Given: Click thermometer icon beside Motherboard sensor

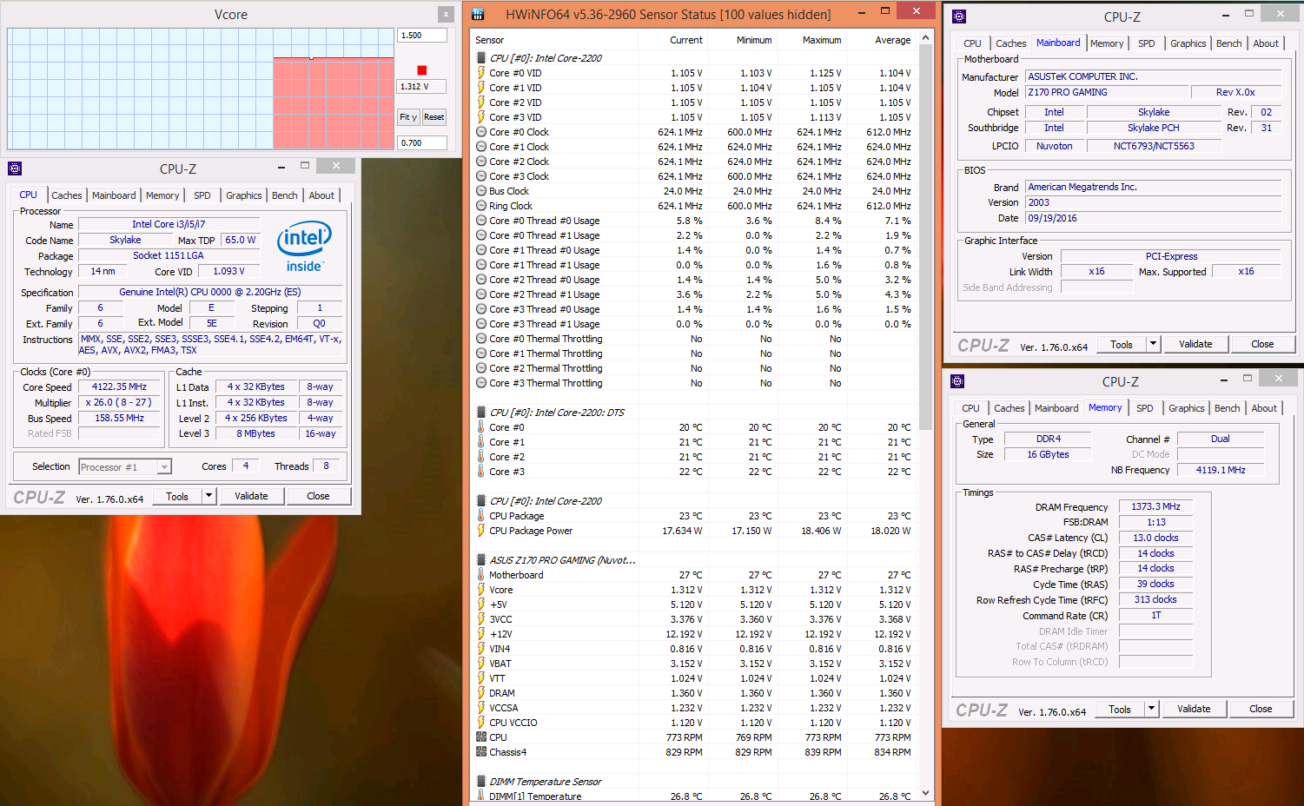Looking at the screenshot, I should pyautogui.click(x=481, y=575).
